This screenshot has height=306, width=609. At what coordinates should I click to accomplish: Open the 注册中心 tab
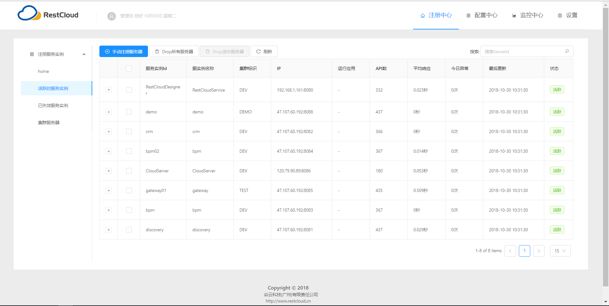coord(436,15)
